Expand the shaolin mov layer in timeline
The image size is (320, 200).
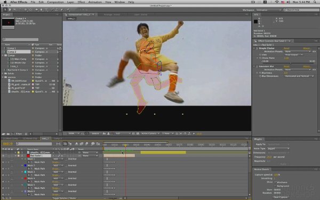click(x=15, y=153)
